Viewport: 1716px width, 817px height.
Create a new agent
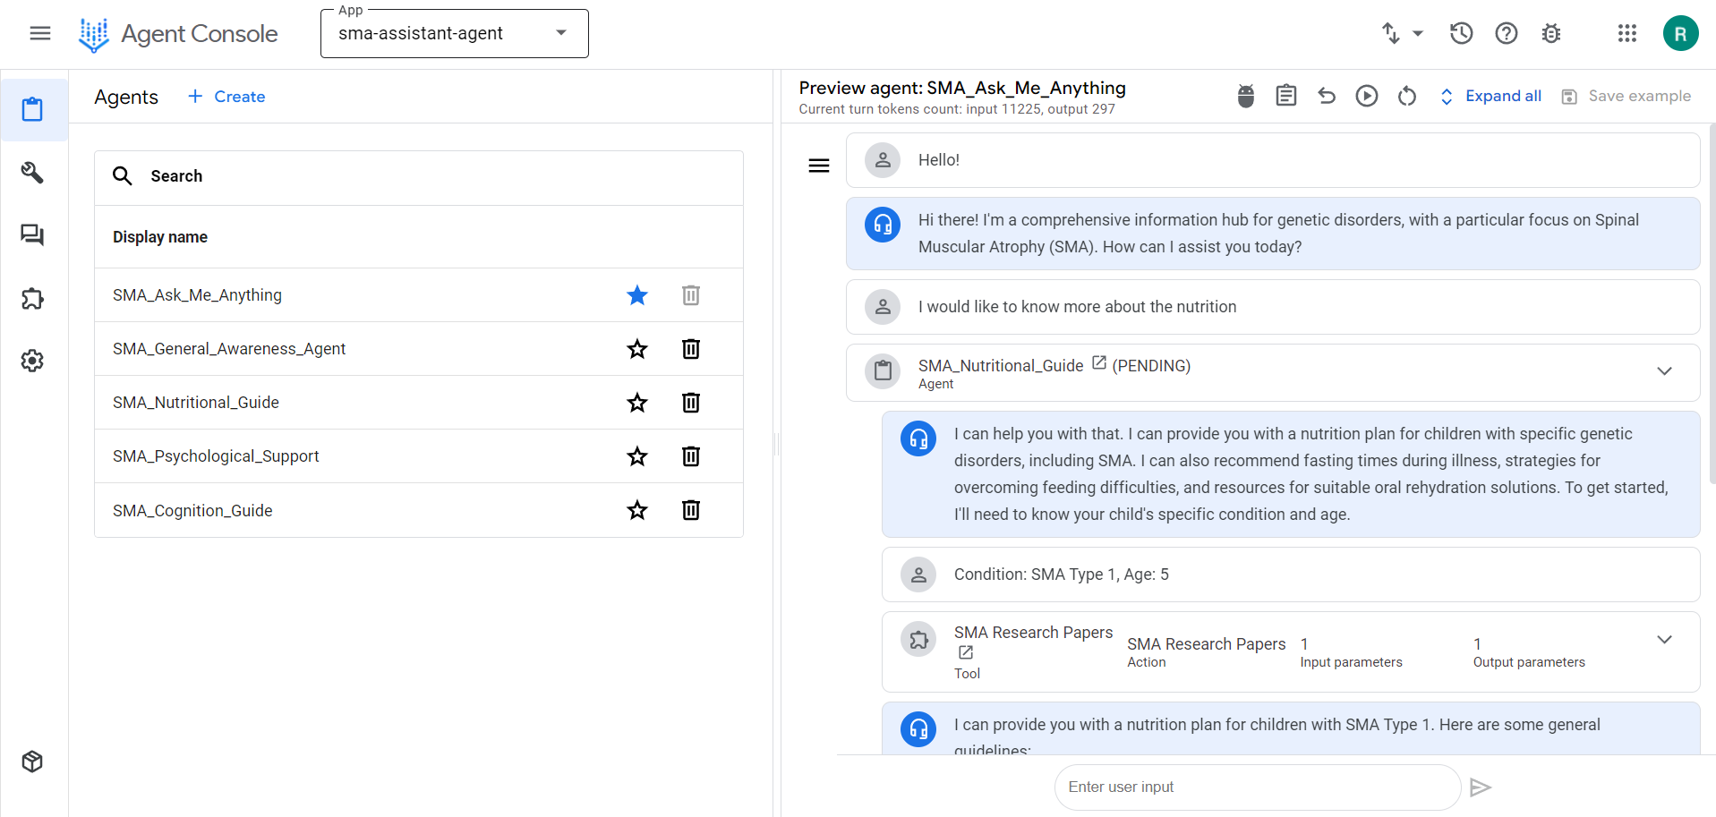pyautogui.click(x=226, y=97)
